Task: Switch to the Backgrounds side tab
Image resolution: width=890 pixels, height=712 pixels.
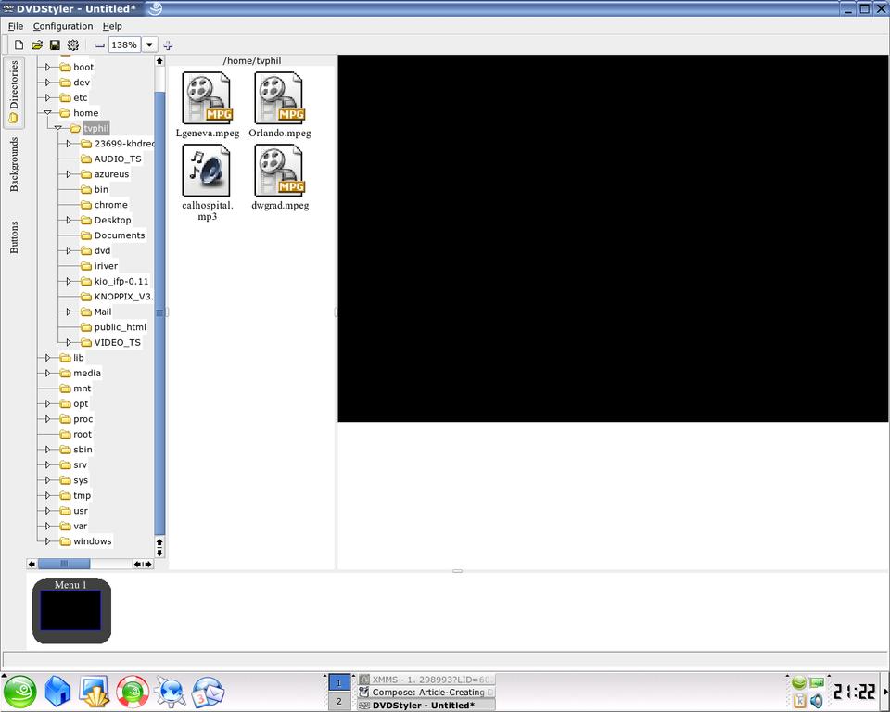Action: coord(14,164)
